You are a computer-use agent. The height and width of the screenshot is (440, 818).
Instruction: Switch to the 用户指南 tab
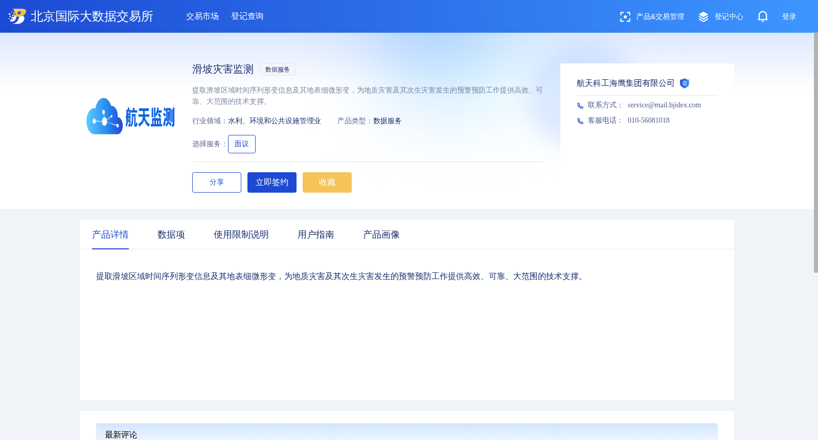point(316,235)
